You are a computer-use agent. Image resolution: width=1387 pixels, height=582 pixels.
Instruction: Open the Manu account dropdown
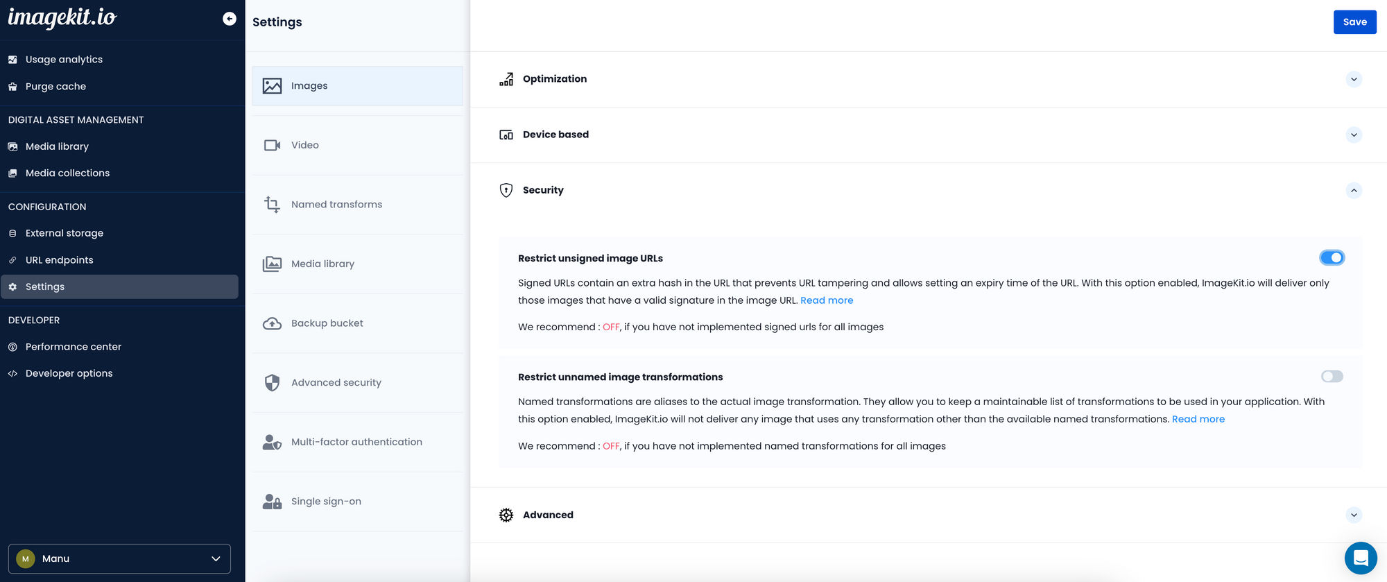[x=119, y=558]
